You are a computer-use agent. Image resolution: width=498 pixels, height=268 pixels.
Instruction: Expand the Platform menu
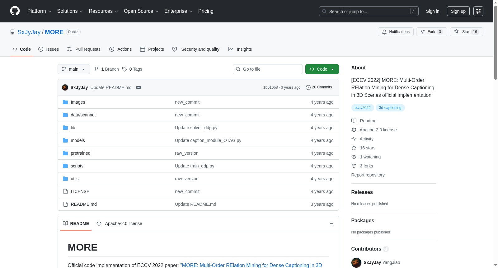tap(40, 11)
